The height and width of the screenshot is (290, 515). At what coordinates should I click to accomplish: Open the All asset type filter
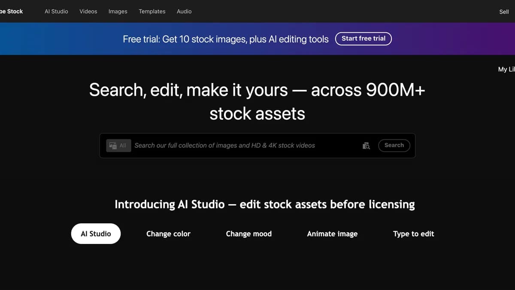point(118,146)
